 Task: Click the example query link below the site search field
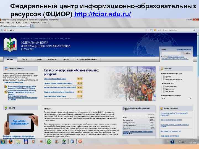coord(175,58)
